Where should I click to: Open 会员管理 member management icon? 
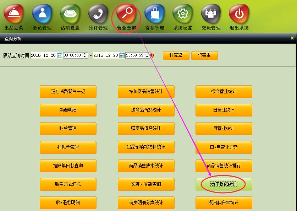[42, 14]
